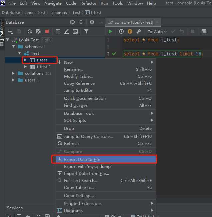Viewport: 212px width, 217px height.
Task: Open the table editor grid icon
Action: click(x=58, y=32)
